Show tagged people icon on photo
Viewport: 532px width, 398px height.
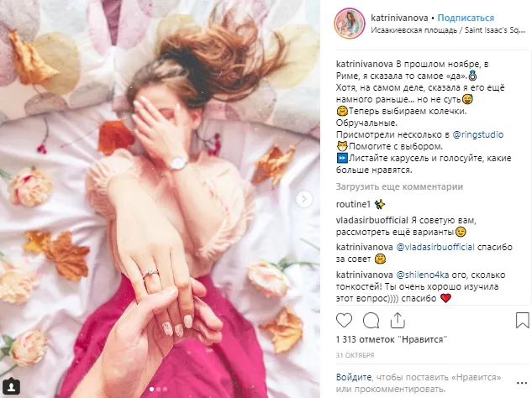point(11,386)
